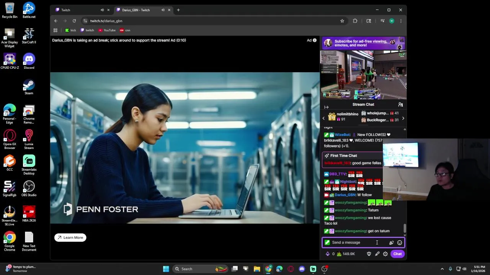Bookmark this page with the star icon

point(342,21)
